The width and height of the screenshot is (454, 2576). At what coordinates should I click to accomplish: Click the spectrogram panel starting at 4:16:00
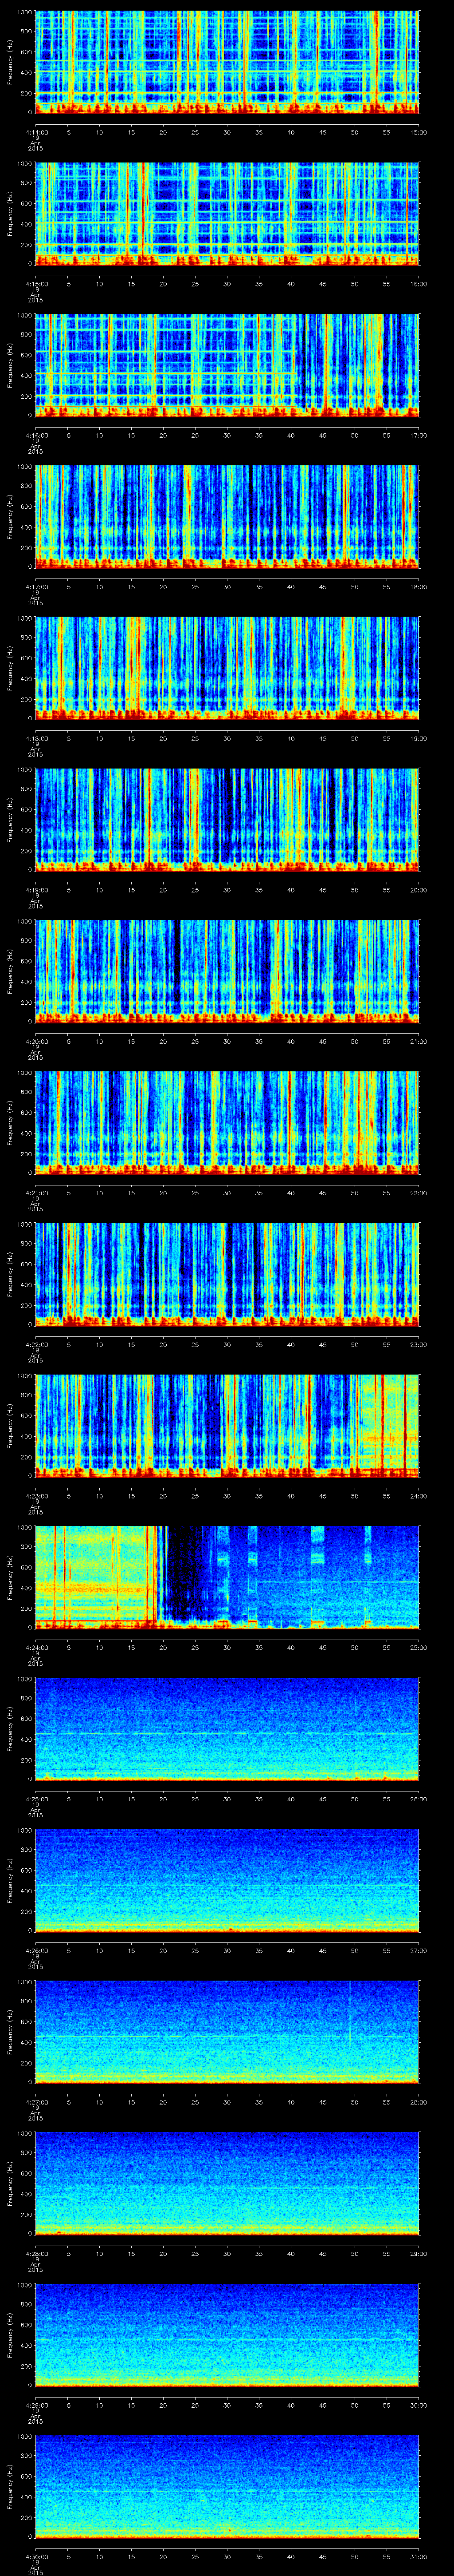pos(227,365)
